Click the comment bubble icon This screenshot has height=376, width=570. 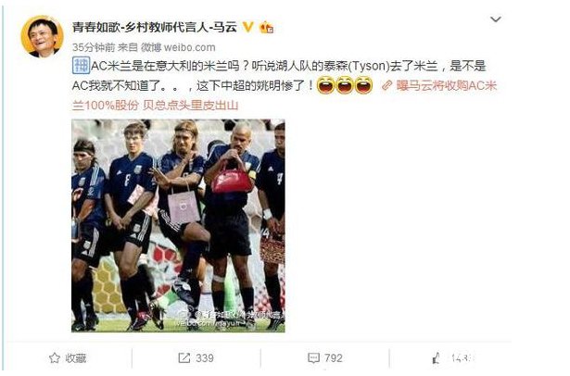pos(313,358)
